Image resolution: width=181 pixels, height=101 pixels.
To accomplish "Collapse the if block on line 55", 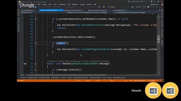I will click(x=36, y=70).
